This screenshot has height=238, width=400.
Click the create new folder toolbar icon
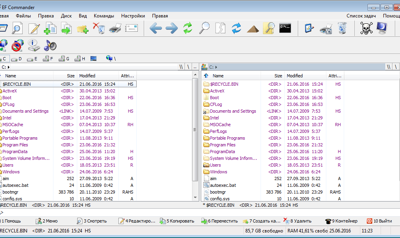[x=82, y=29]
